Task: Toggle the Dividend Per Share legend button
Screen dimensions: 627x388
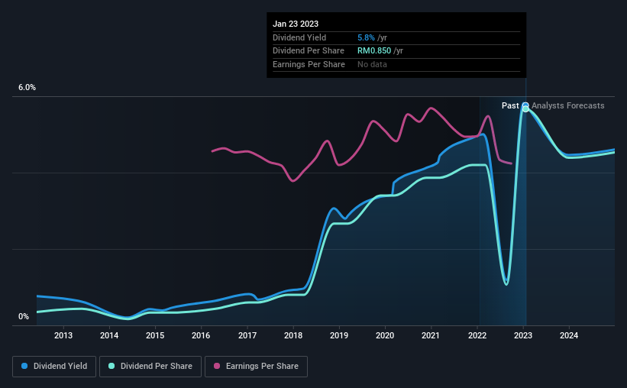Action: click(150, 367)
